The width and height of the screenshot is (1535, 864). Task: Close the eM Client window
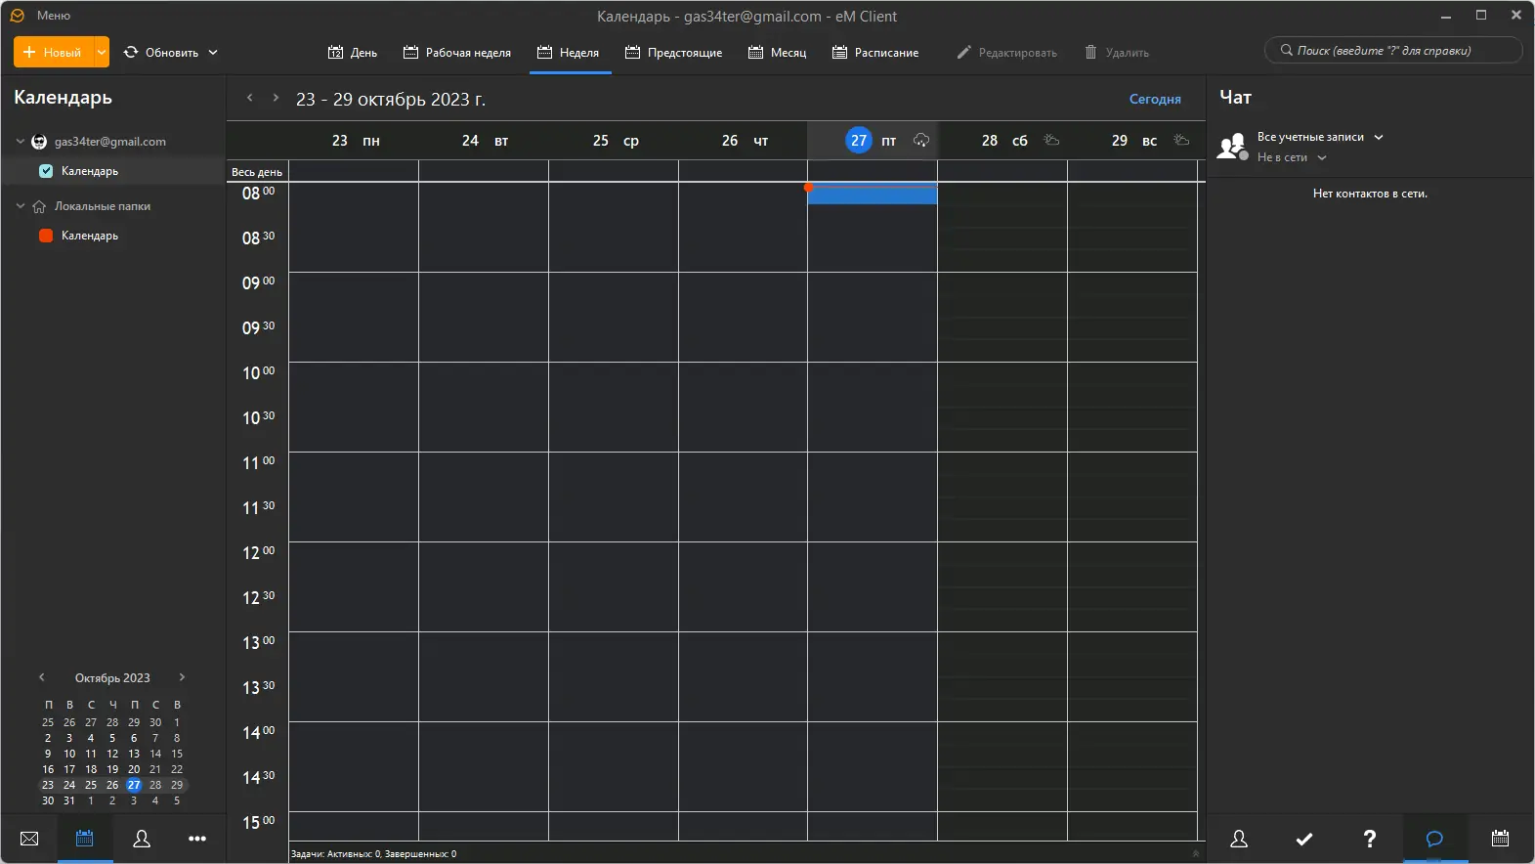[1516, 16]
